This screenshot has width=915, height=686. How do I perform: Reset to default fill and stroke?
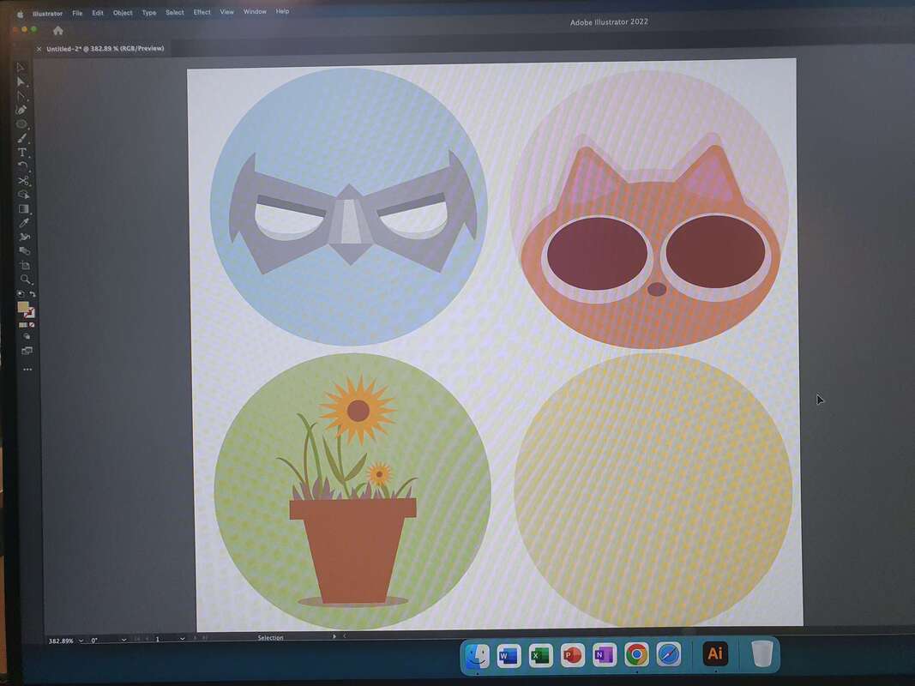(x=21, y=294)
